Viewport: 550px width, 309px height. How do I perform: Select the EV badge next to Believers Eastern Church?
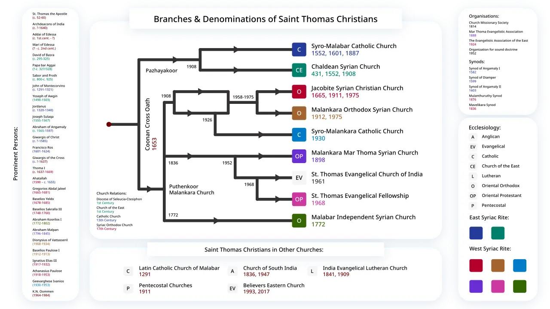pyautogui.click(x=232, y=288)
